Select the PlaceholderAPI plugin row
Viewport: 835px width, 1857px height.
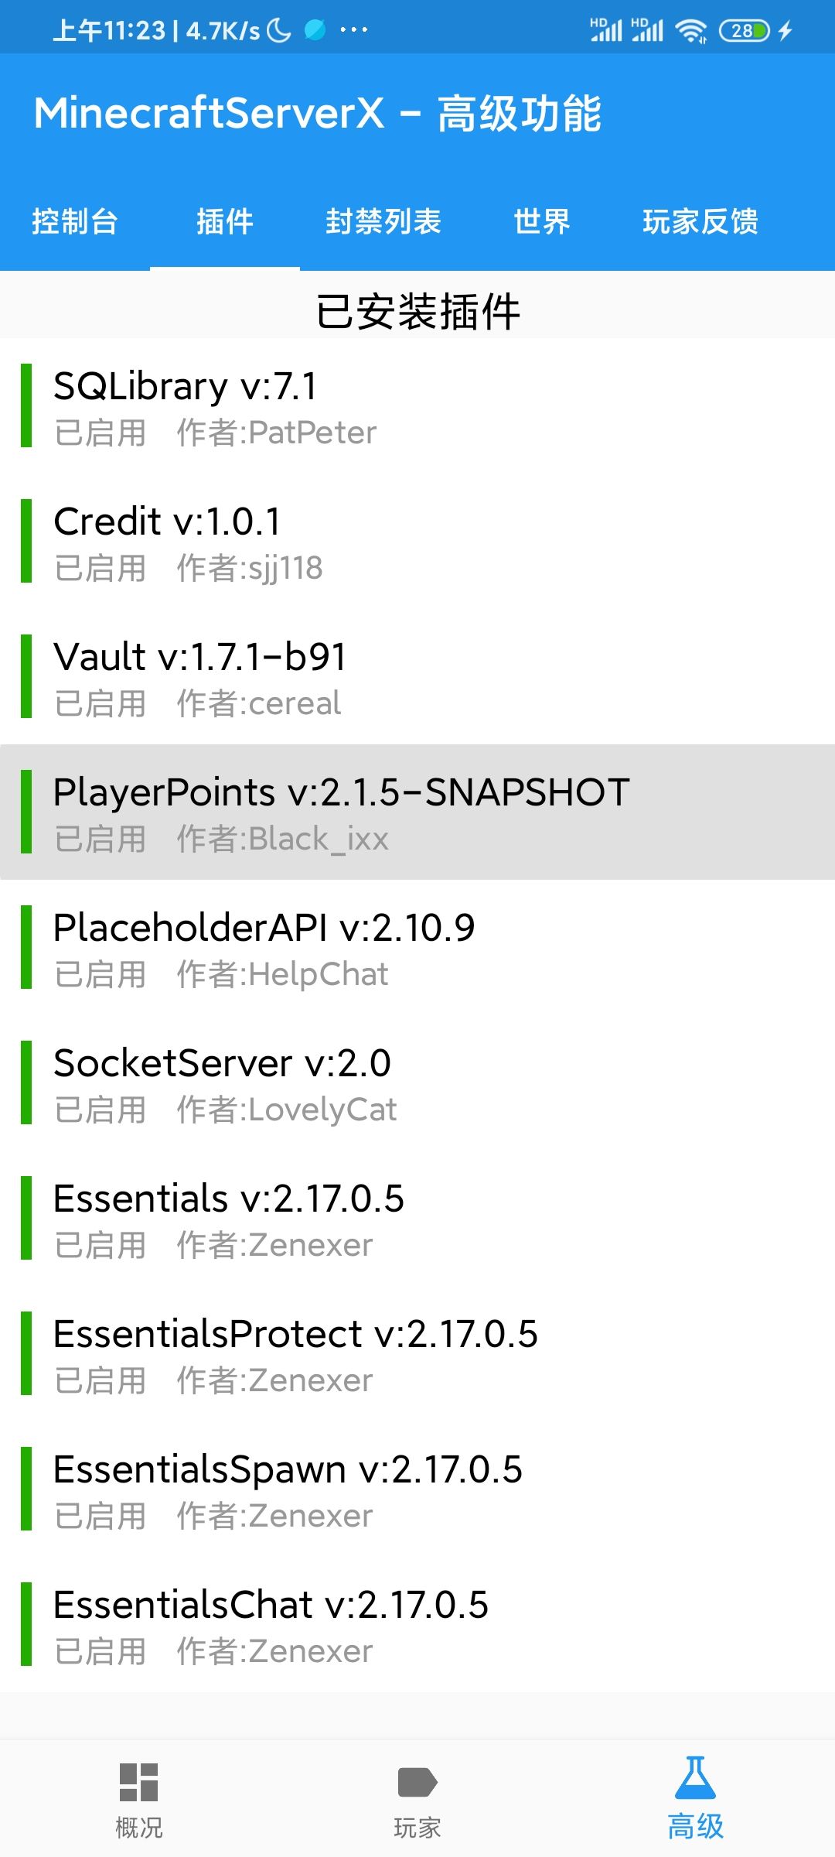tap(417, 948)
